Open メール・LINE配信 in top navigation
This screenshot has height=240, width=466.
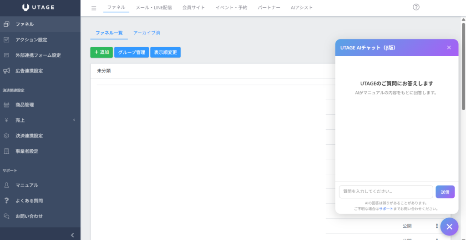154,8
